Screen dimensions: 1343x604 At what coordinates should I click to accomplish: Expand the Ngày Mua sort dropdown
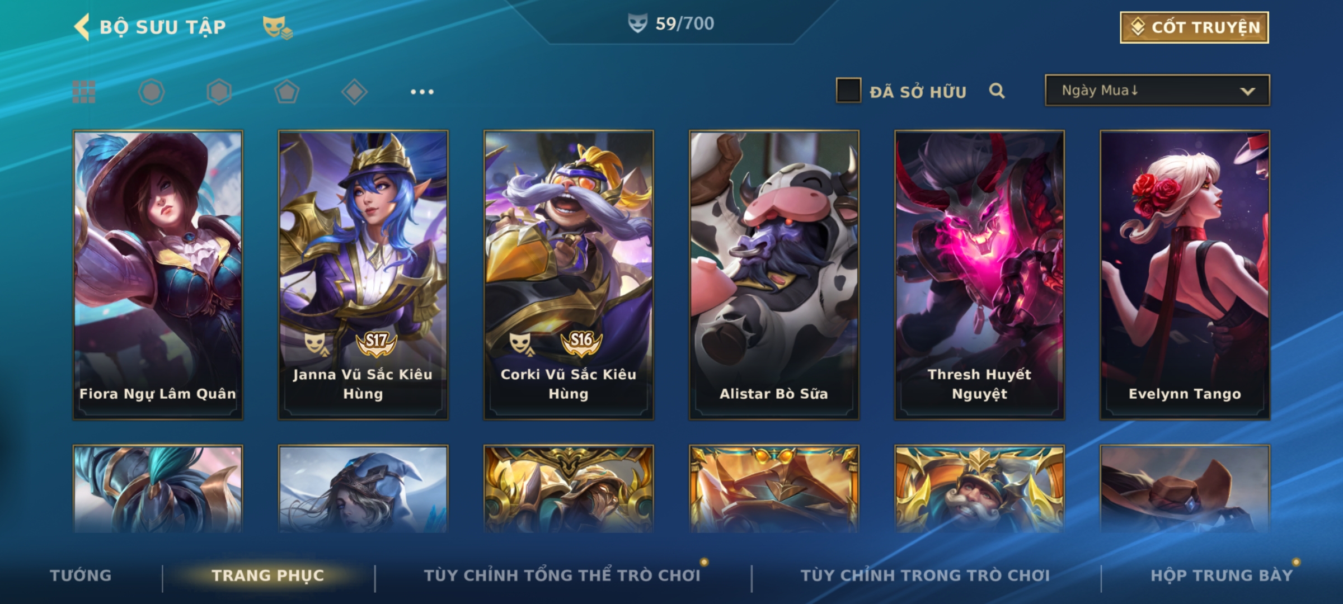tap(1157, 91)
